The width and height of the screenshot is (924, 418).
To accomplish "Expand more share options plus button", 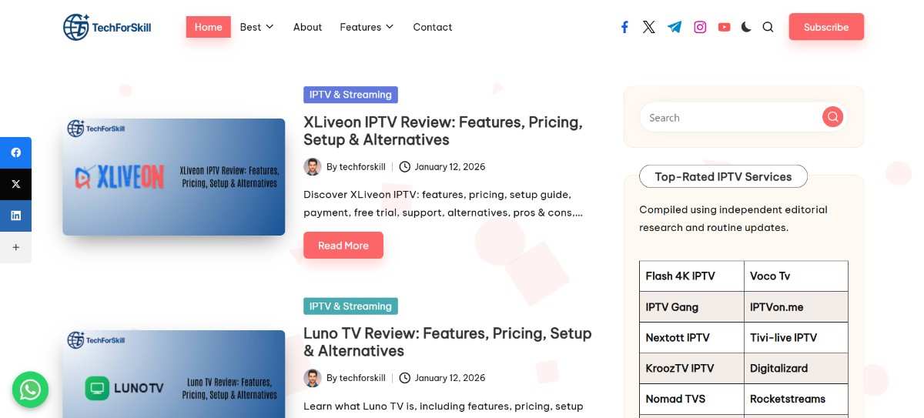I will 15,247.
